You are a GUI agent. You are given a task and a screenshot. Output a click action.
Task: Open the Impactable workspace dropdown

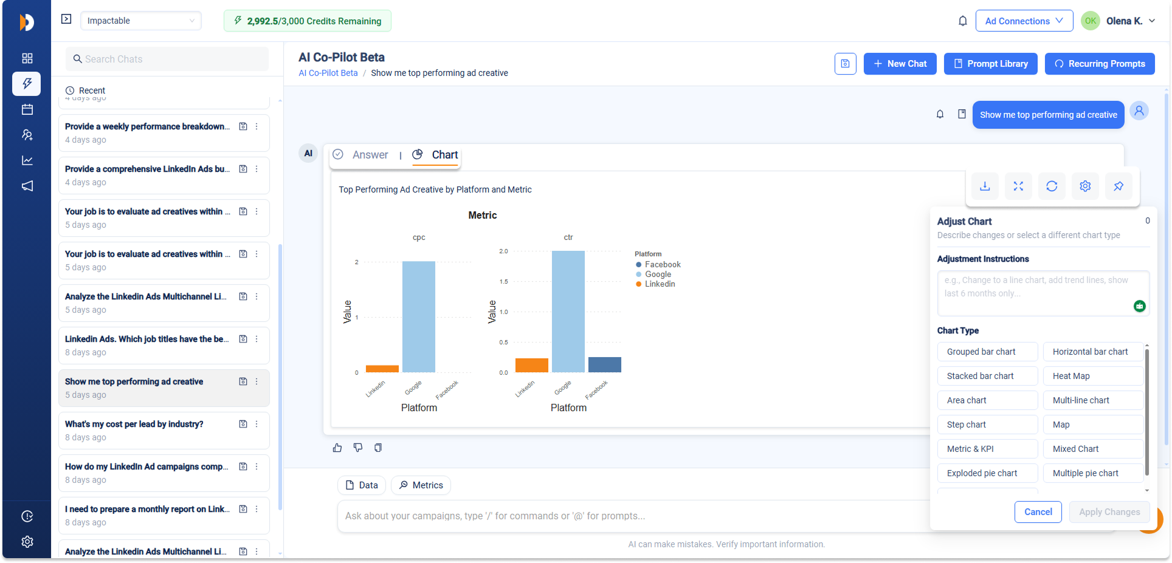pyautogui.click(x=140, y=21)
